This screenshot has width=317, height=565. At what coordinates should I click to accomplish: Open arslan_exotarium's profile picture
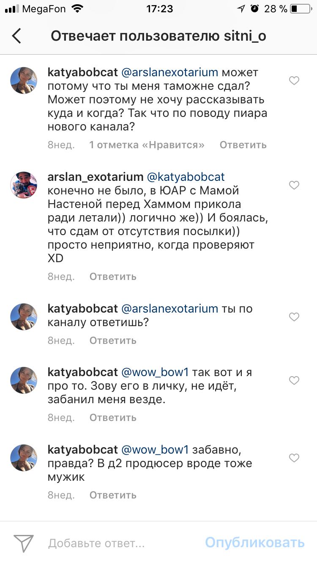24,185
